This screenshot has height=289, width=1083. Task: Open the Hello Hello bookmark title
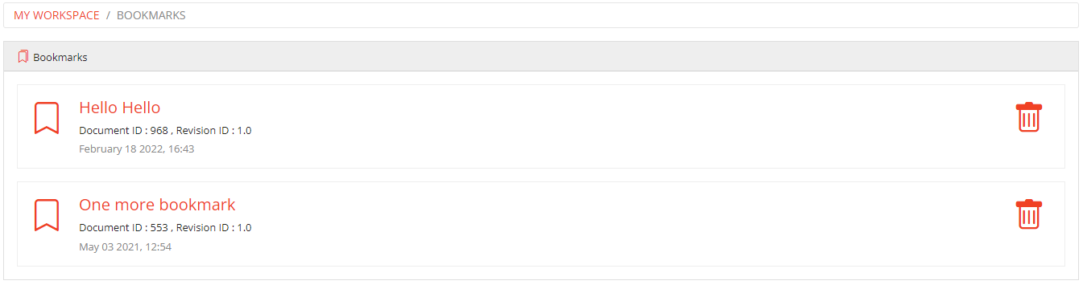[119, 108]
